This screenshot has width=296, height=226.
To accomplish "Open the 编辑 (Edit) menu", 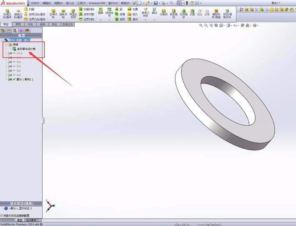I will pos(46,3).
